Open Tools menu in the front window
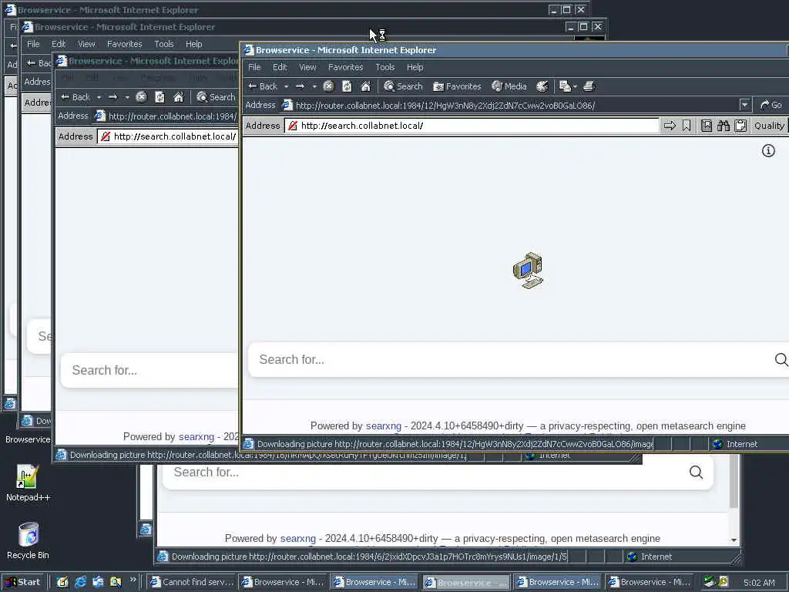The height and width of the screenshot is (592, 789). (385, 67)
